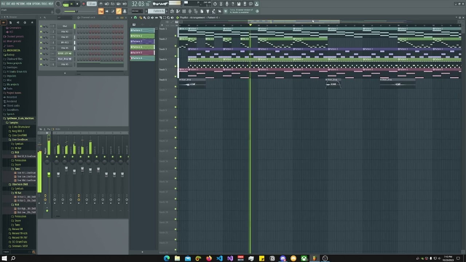The width and height of the screenshot is (466, 262).
Task: Open the ADD menu
Action: click(13, 4)
